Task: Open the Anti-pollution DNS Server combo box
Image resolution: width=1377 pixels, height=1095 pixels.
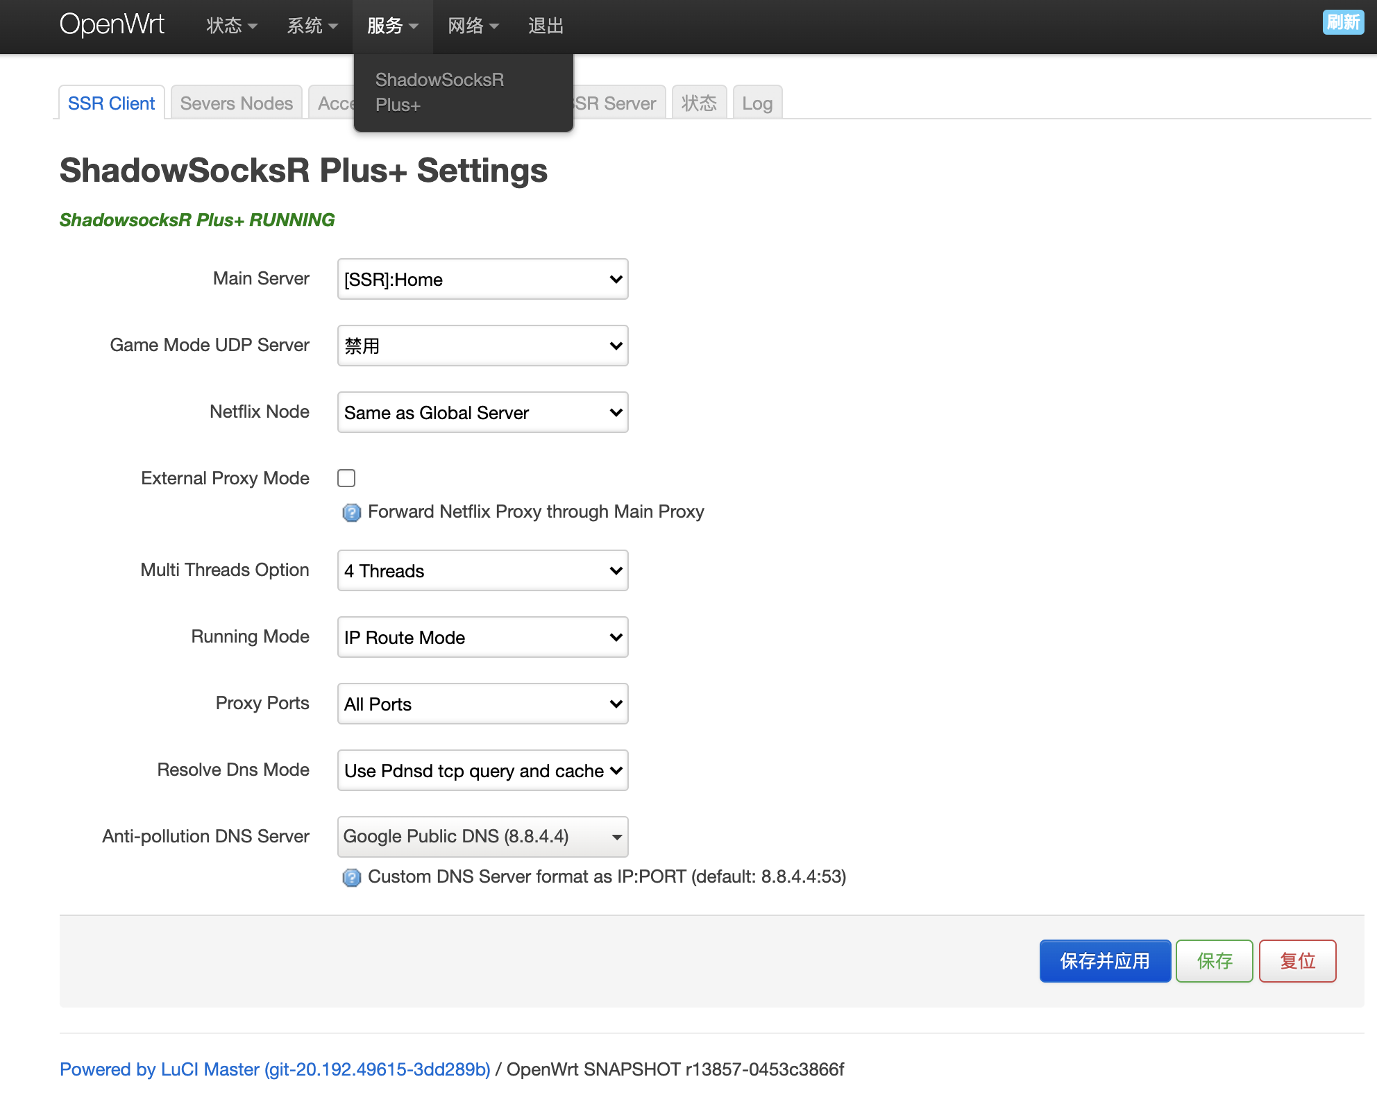Action: [483, 837]
